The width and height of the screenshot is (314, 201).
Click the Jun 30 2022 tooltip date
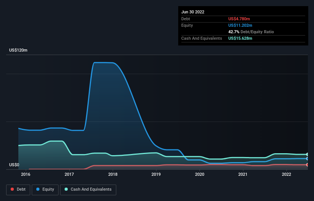193,12
